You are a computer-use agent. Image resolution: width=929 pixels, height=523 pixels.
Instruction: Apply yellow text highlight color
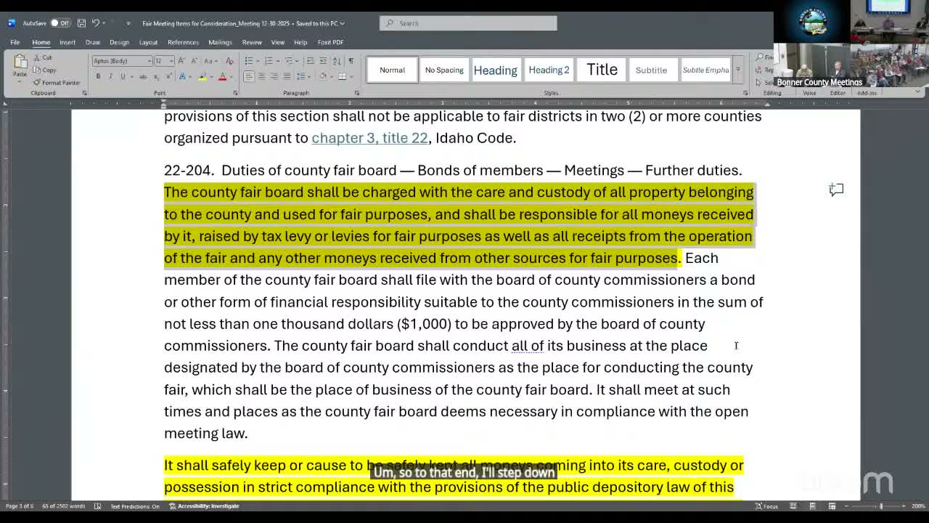[201, 76]
